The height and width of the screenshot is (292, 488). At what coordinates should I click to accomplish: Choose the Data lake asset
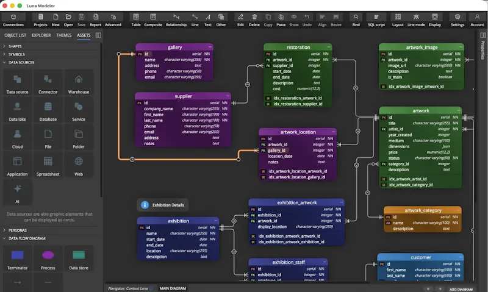tap(18, 110)
